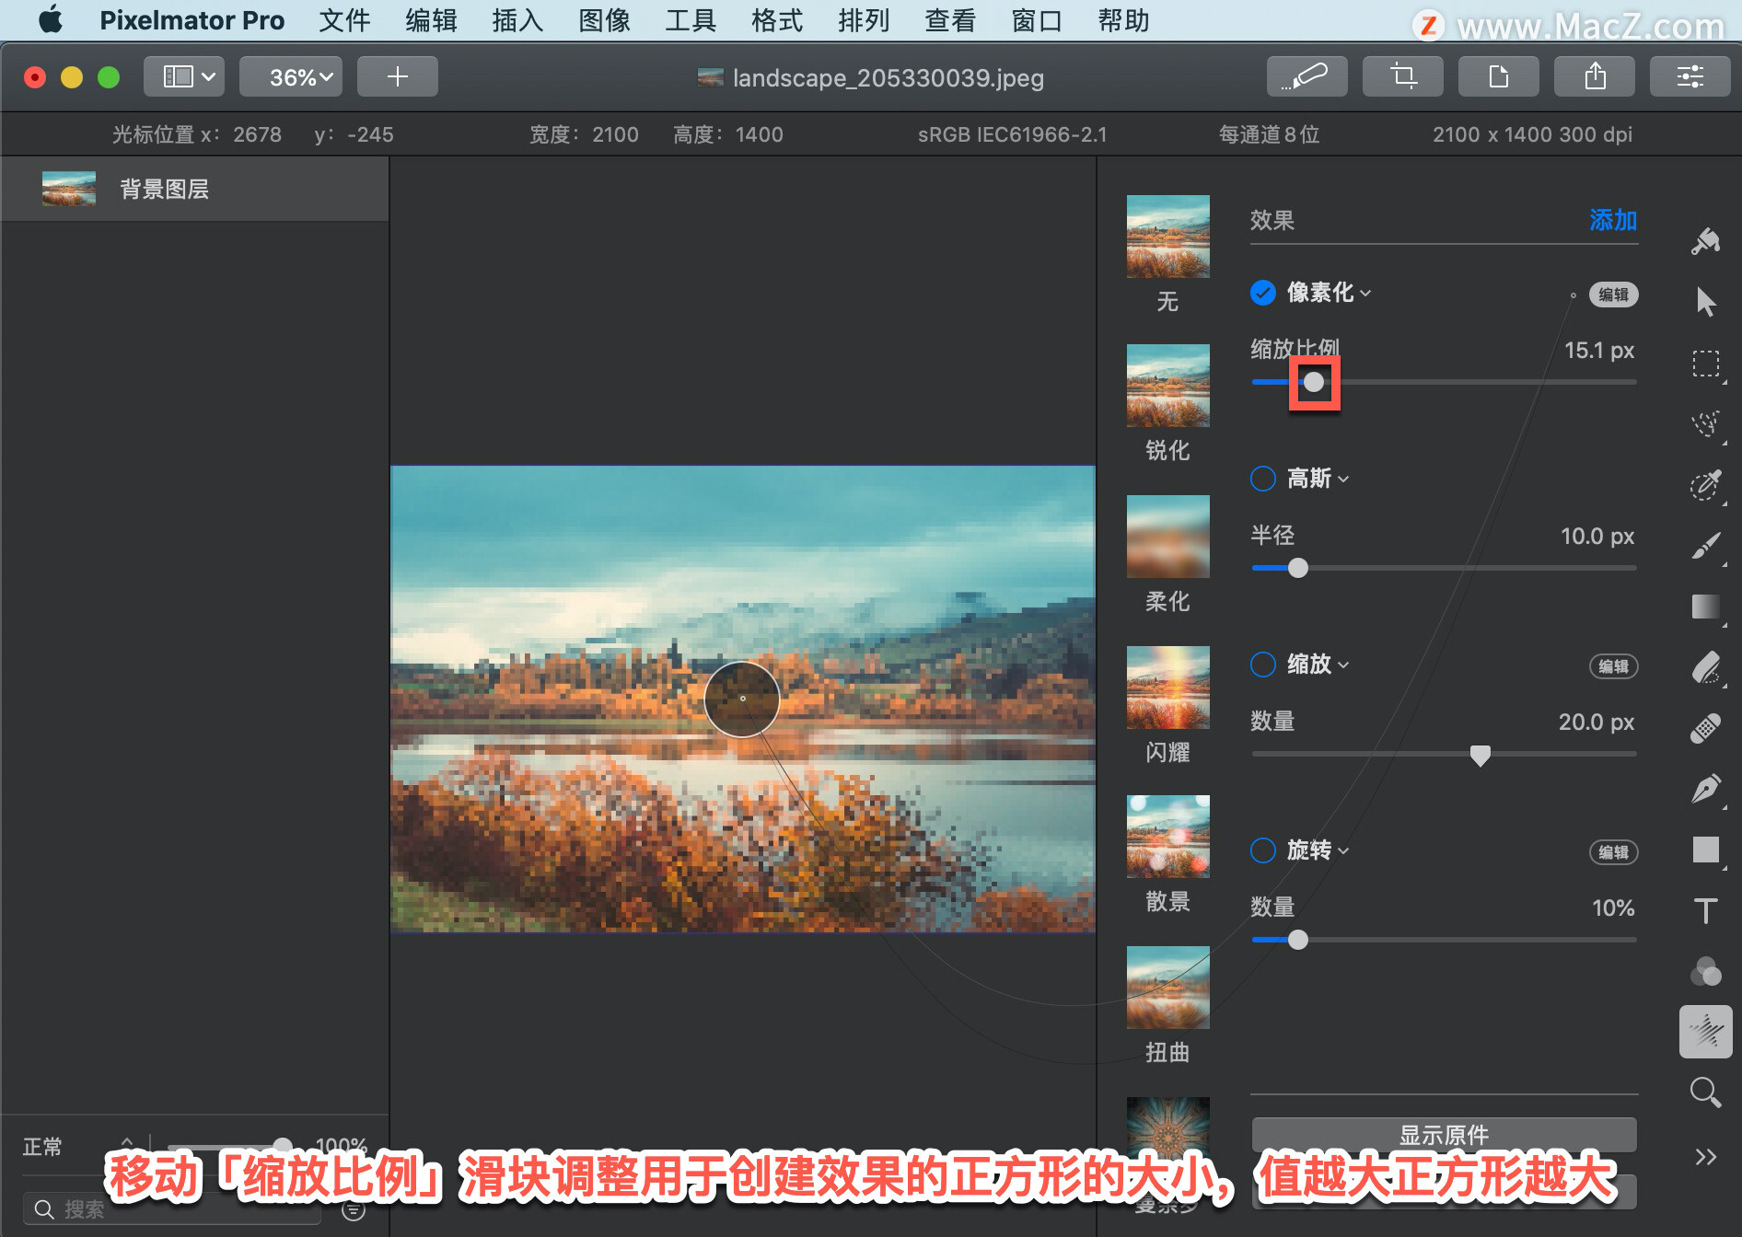
Task: Select the Arrange arrow tool
Action: tap(1705, 302)
